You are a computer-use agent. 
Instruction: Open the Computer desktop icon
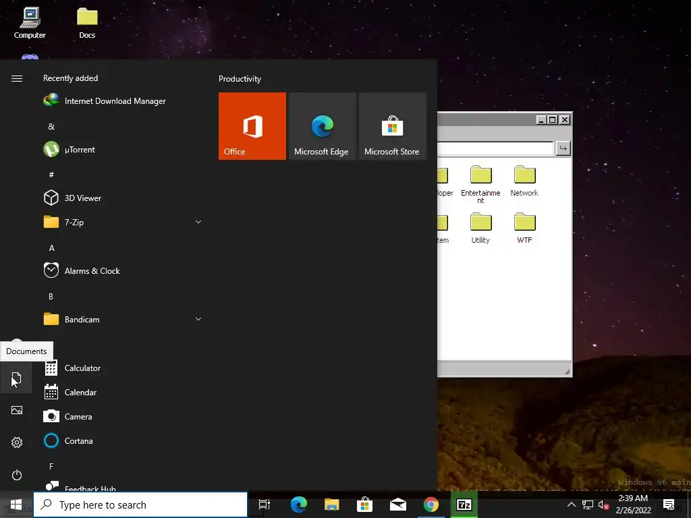[x=30, y=23]
